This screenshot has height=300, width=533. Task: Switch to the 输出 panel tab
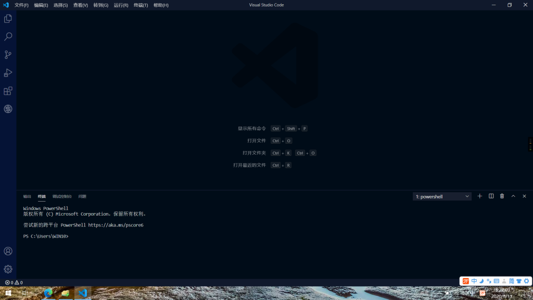point(27,196)
